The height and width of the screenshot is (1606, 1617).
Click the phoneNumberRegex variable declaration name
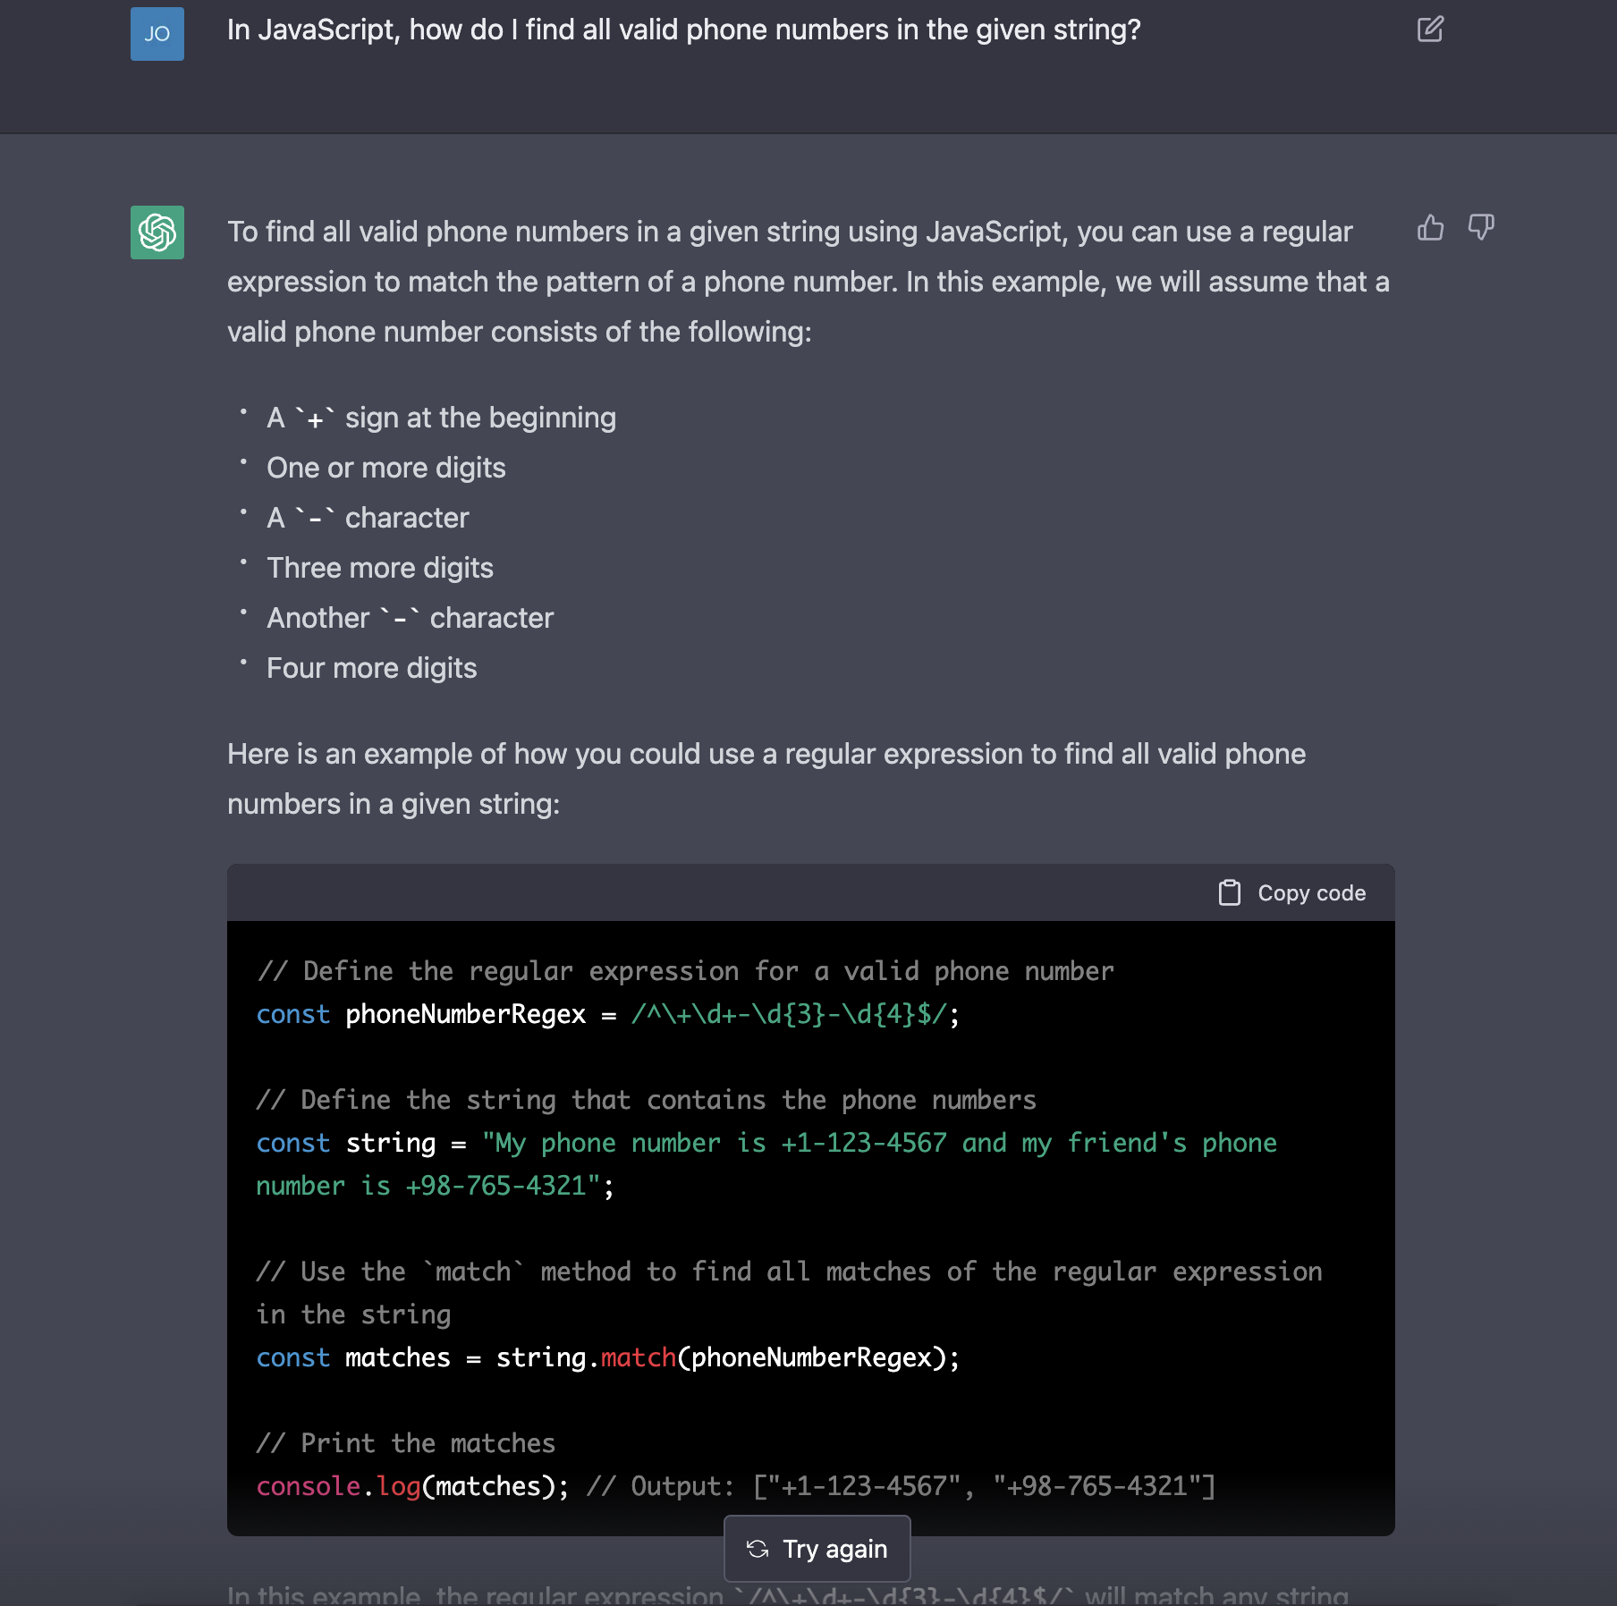click(x=465, y=1014)
